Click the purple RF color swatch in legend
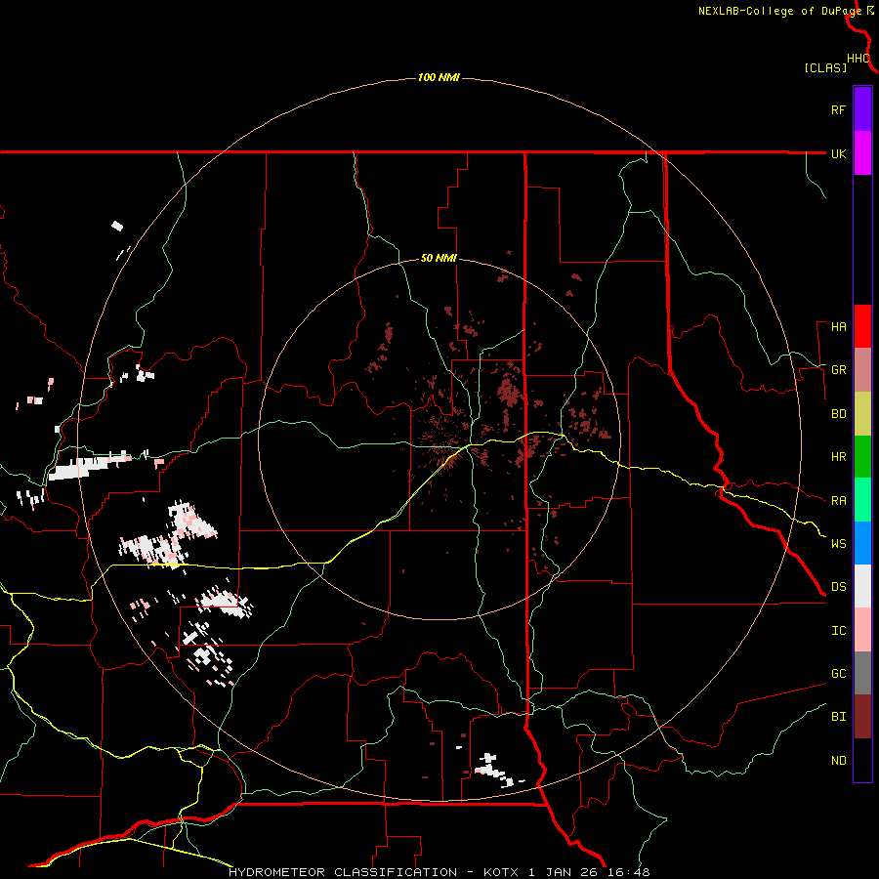 point(862,109)
